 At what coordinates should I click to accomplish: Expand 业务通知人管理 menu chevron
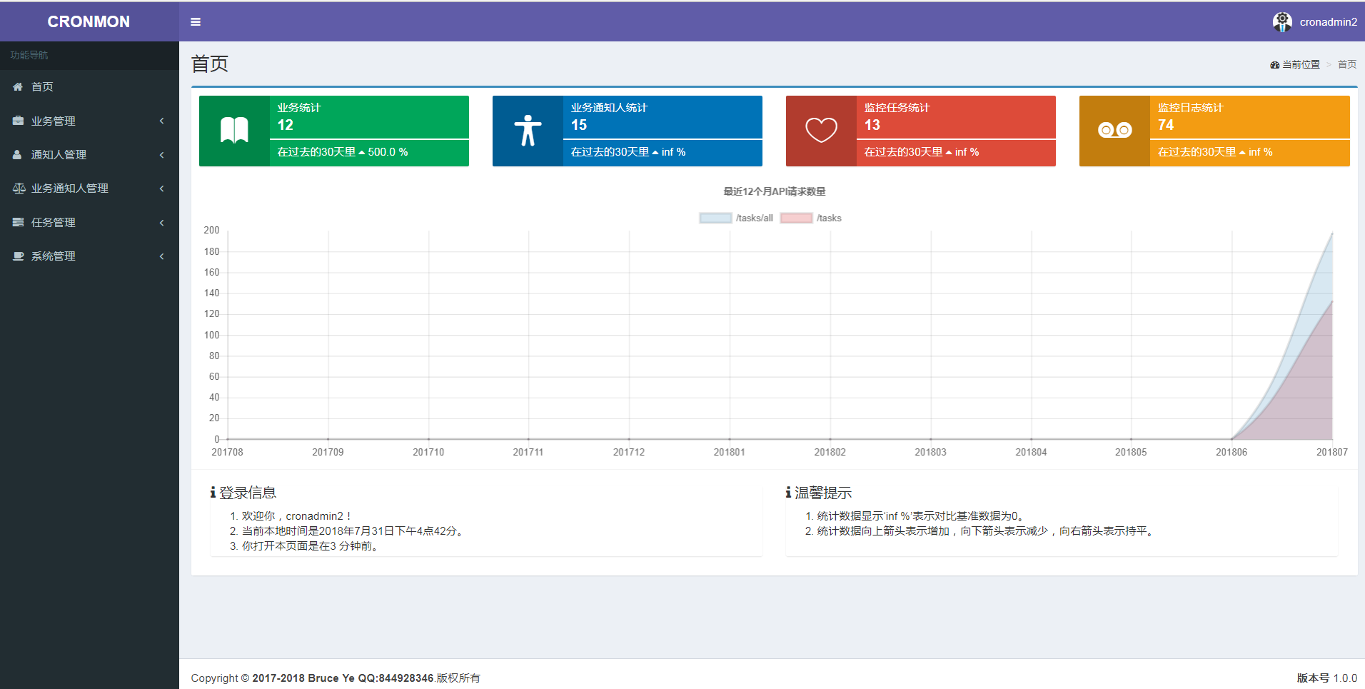click(x=162, y=188)
